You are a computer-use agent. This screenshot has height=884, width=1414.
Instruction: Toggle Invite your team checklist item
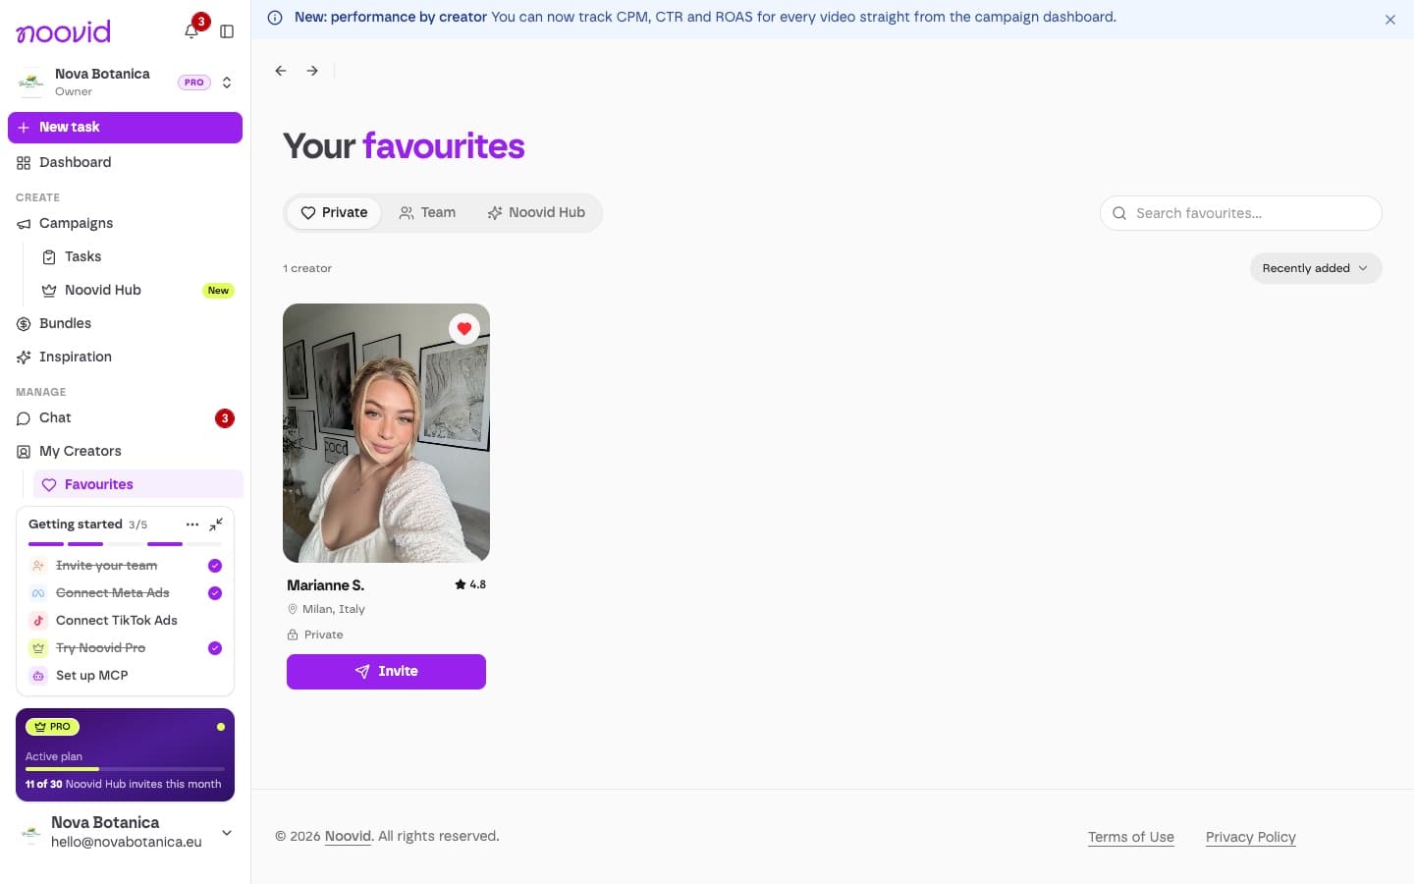(125, 566)
